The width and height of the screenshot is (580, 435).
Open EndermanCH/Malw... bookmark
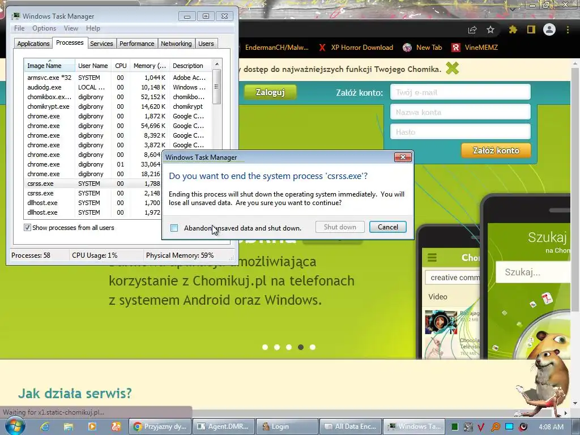(x=276, y=48)
